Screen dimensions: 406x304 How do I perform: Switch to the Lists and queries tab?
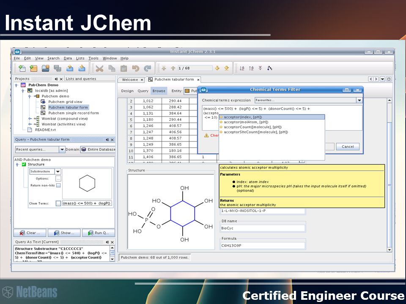pos(81,79)
